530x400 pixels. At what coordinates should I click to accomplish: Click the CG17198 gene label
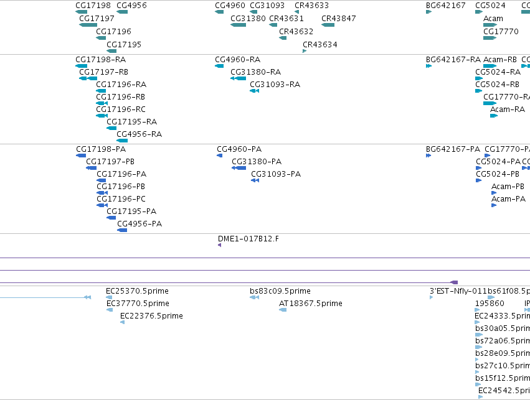pyautogui.click(x=93, y=6)
